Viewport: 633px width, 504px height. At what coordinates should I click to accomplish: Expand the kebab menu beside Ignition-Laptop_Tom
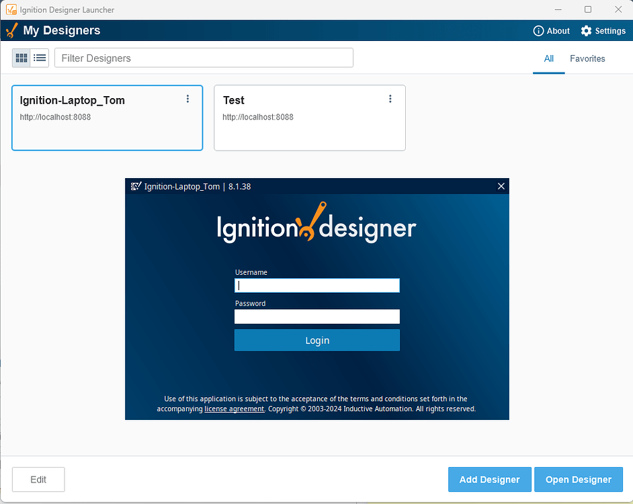tap(188, 99)
